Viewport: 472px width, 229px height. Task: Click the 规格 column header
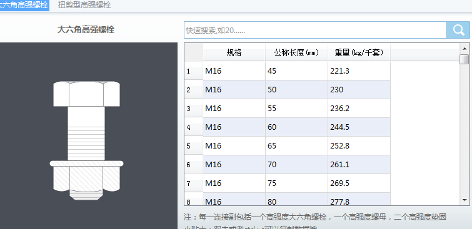coord(234,52)
